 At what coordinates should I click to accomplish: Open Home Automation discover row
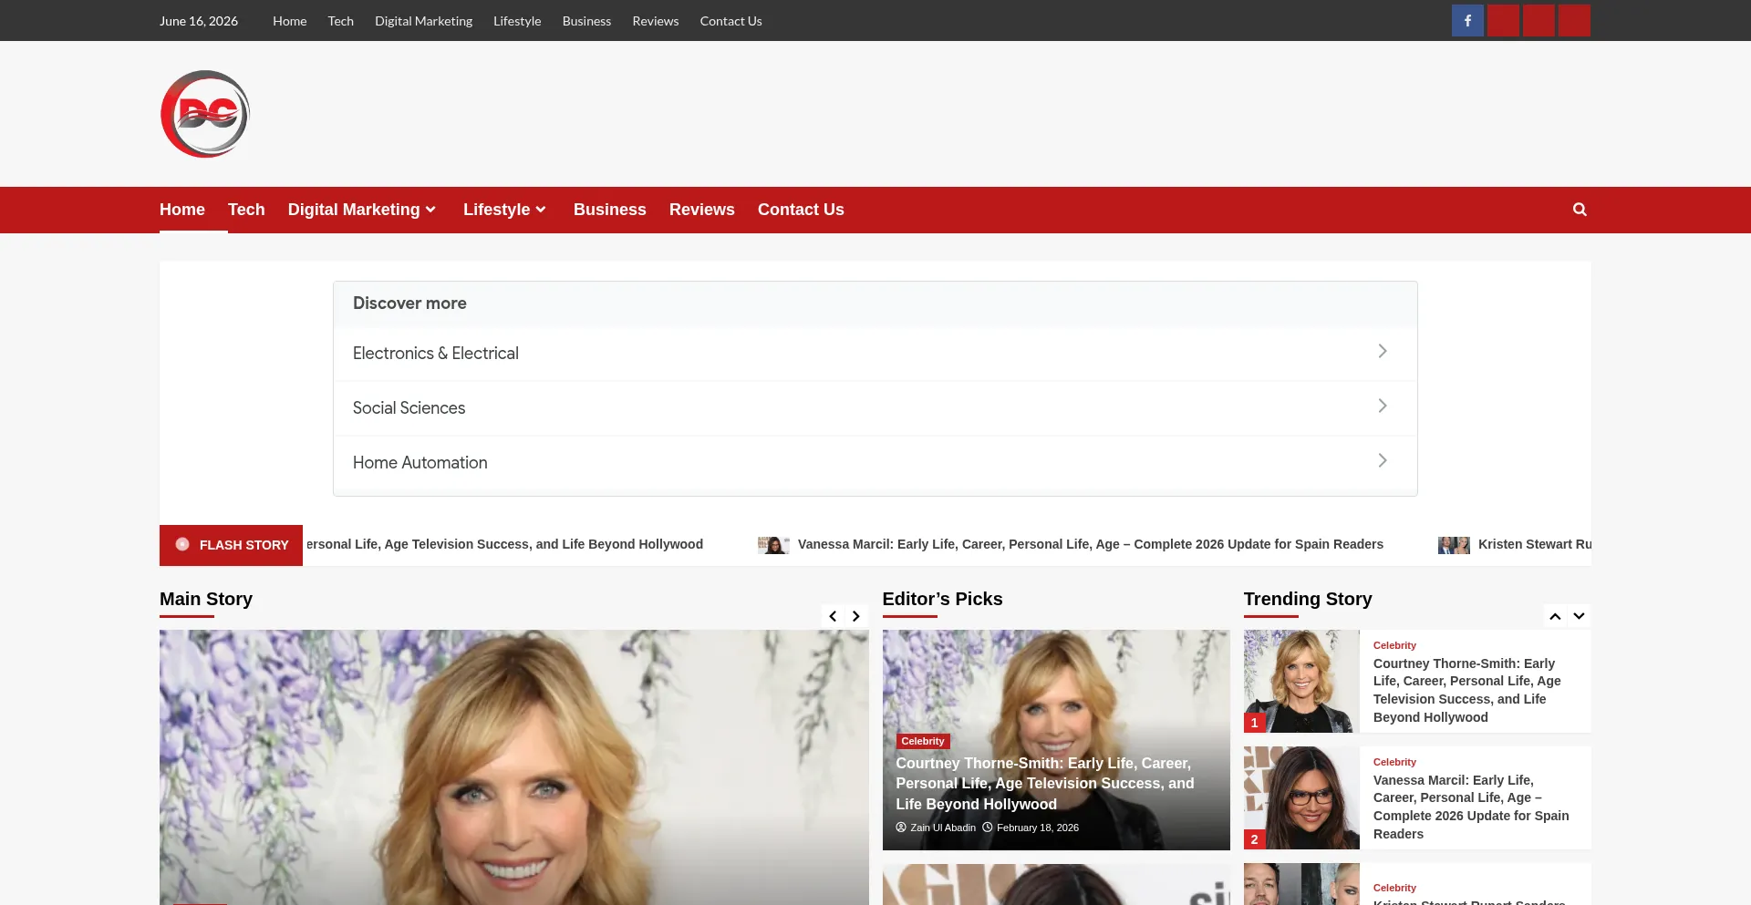point(875,462)
